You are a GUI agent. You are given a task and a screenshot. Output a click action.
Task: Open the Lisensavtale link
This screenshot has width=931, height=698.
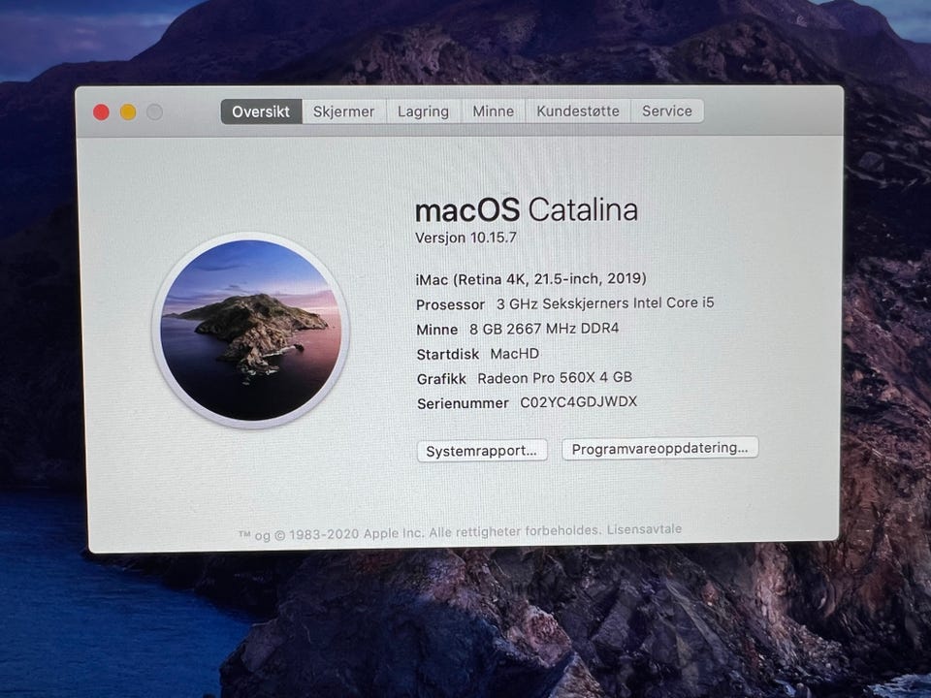pos(644,529)
